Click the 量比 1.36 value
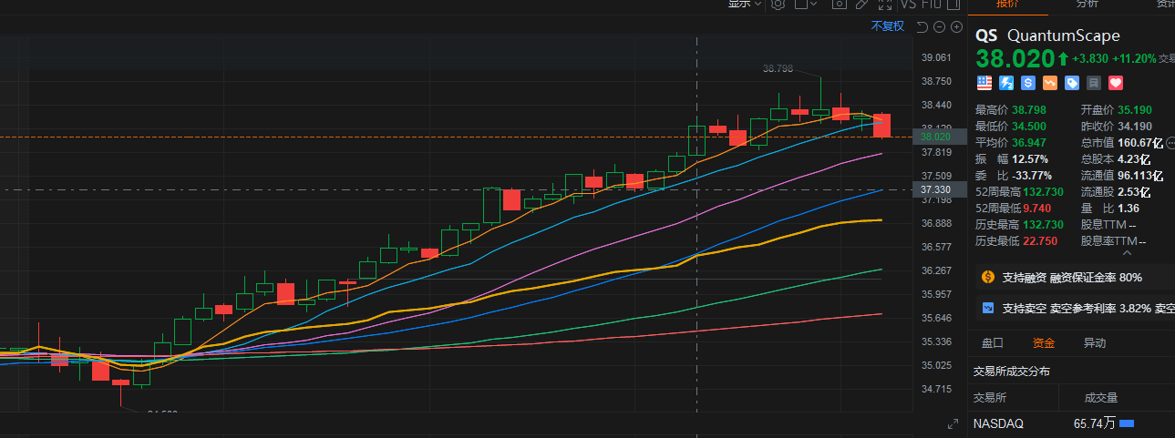The image size is (1175, 438). pos(1129,209)
